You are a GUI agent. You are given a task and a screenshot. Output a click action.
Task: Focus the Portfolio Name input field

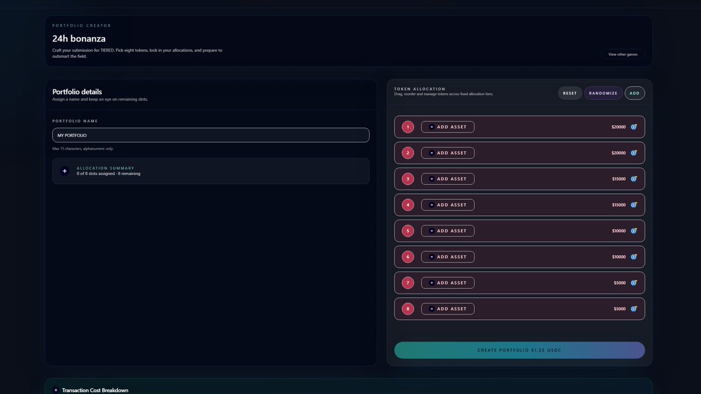coord(211,135)
